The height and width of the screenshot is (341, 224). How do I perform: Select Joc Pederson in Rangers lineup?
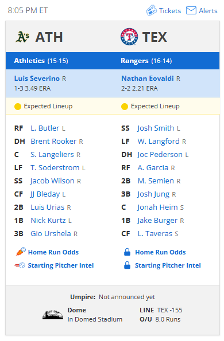tap(160, 154)
